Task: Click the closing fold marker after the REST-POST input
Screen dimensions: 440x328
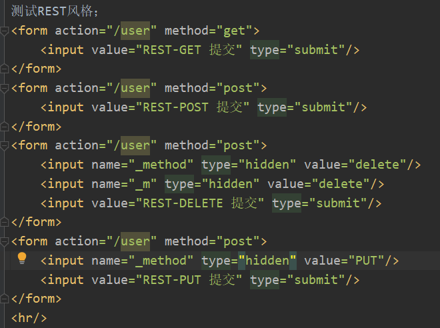Action: click(x=4, y=127)
